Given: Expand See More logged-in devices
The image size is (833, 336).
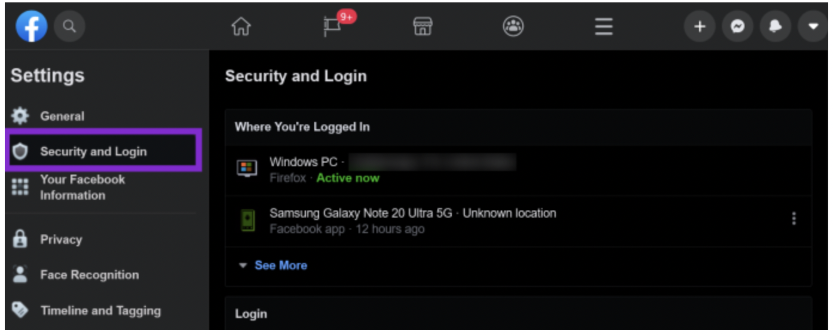Looking at the screenshot, I should (x=280, y=265).
